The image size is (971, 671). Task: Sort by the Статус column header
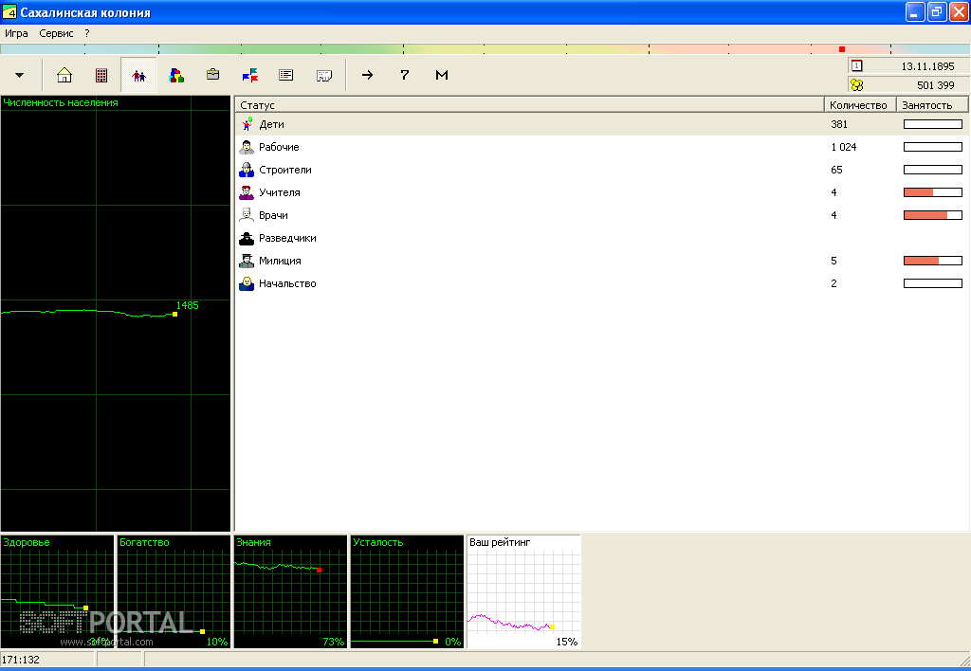528,105
